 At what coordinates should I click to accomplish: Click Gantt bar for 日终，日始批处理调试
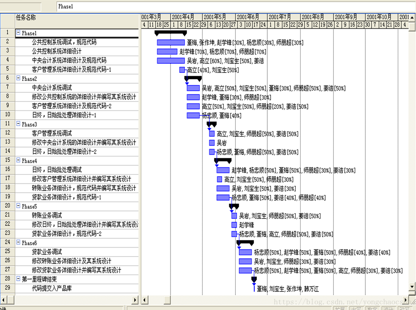point(223,170)
